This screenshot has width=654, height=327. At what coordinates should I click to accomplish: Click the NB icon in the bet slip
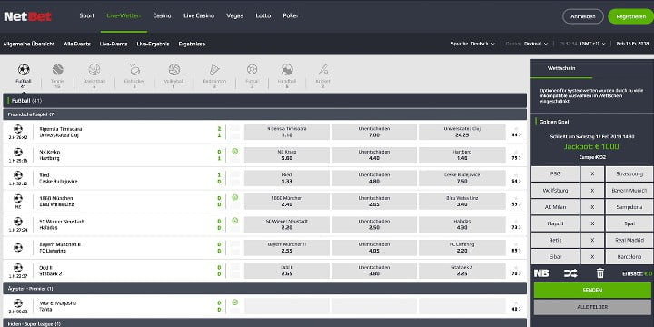tap(541, 273)
